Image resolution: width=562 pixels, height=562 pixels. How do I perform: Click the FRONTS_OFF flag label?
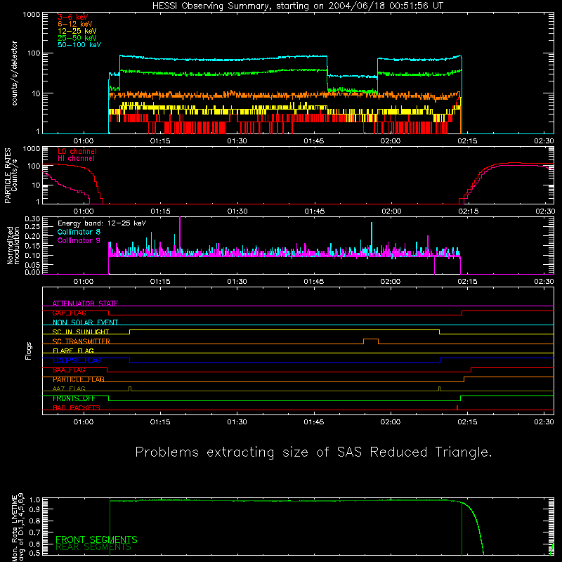click(x=74, y=398)
